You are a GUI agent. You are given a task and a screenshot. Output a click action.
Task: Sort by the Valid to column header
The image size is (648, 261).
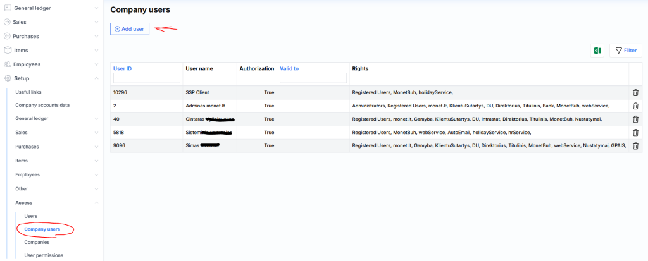[289, 68]
